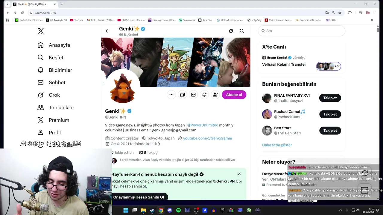Open Epic Games Launcher from taskbar
This screenshot has height=215, width=383.
pos(222,210)
